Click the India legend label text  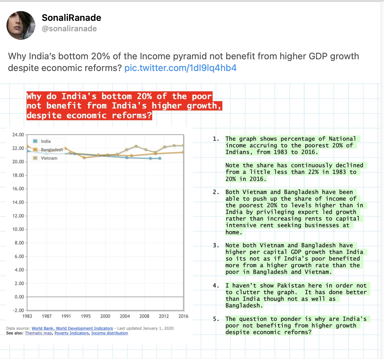tap(46, 141)
